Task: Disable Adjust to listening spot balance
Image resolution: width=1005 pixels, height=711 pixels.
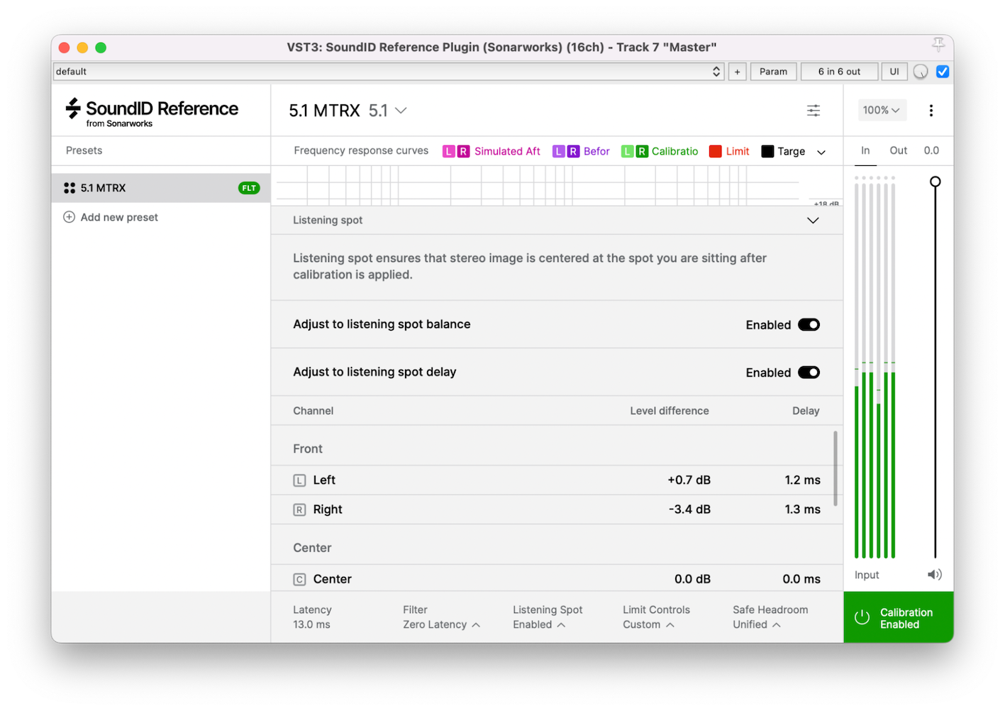Action: [x=809, y=325]
